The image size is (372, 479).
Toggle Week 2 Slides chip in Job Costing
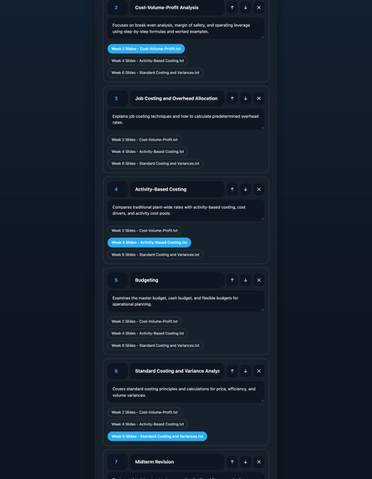145,140
